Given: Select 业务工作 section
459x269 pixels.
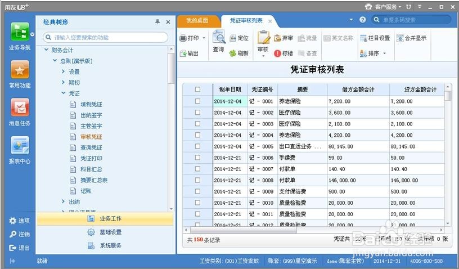Looking at the screenshot, I should coord(105,219).
